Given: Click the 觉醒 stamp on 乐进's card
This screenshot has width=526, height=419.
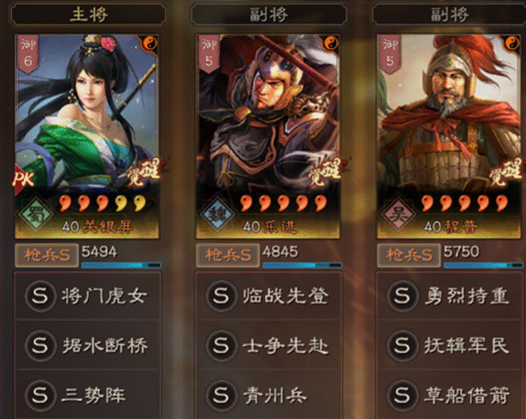Looking at the screenshot, I should pos(325,172).
